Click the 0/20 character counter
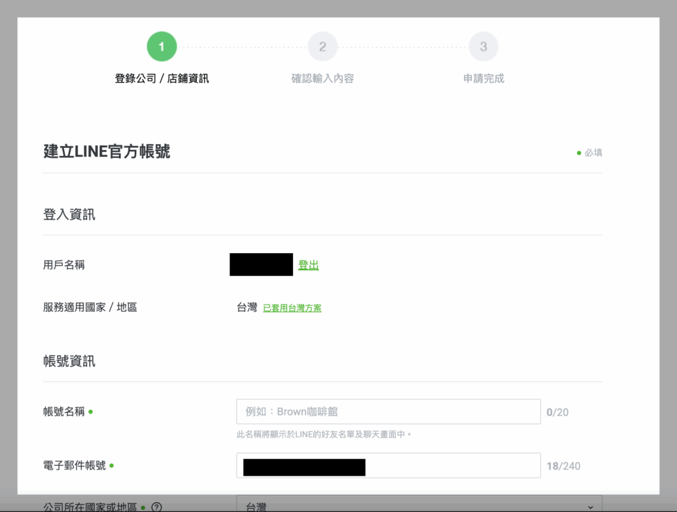 (557, 412)
